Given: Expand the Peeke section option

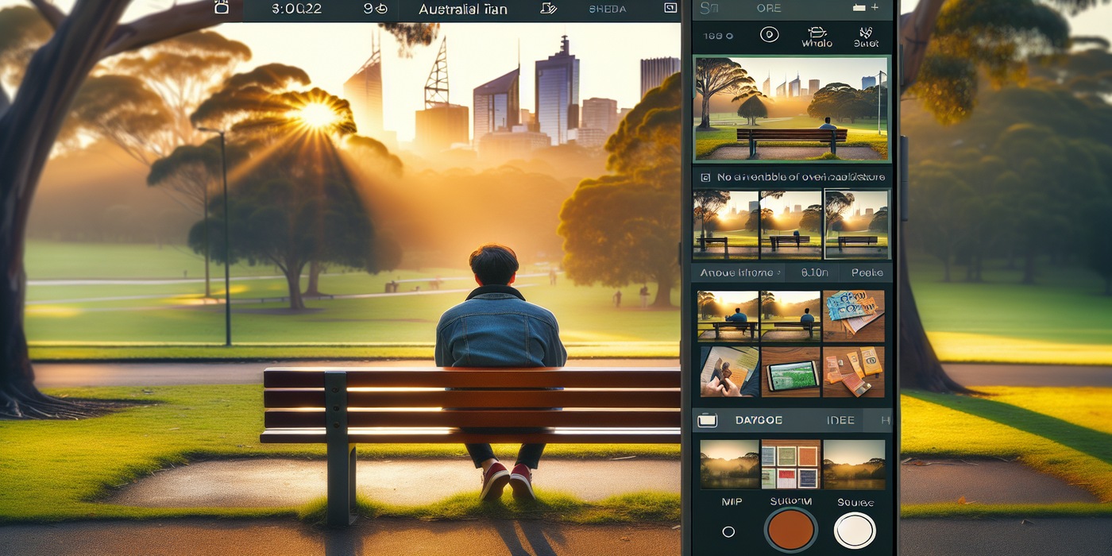Looking at the screenshot, I should (867, 272).
